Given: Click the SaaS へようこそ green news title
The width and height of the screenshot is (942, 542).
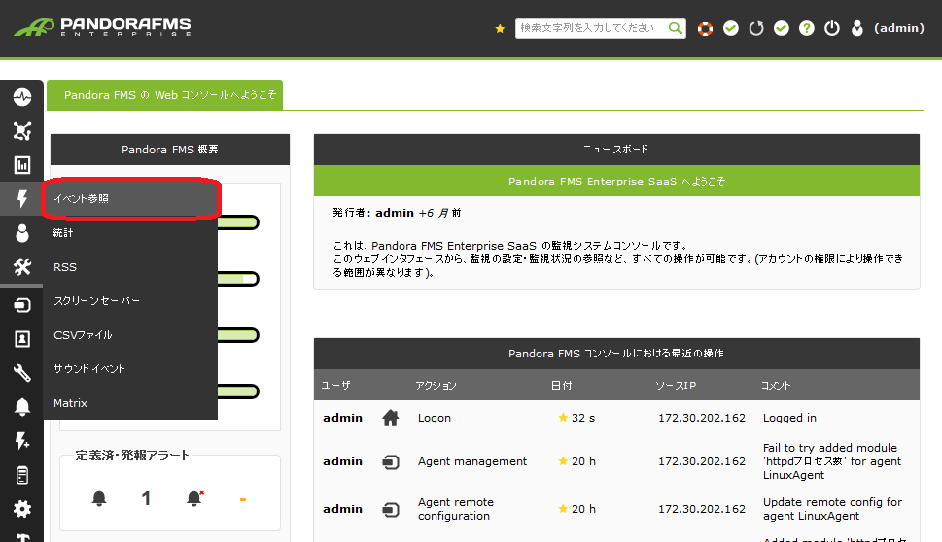Looking at the screenshot, I should 616,181.
